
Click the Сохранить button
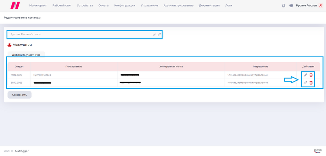(x=20, y=95)
